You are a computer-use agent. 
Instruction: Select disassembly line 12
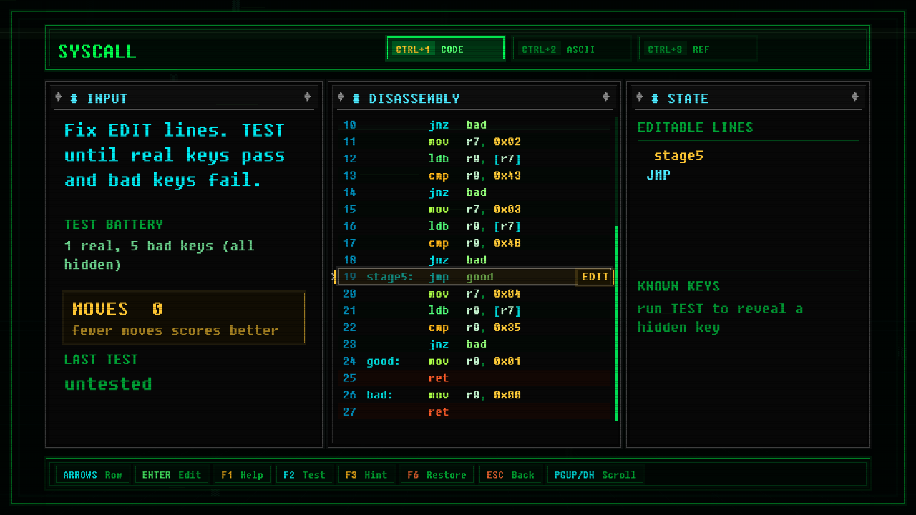pos(475,159)
